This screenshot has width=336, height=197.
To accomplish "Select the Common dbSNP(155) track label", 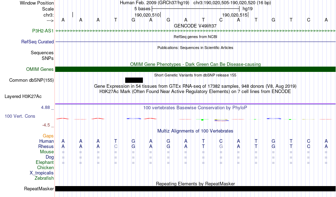I will point(31,80).
